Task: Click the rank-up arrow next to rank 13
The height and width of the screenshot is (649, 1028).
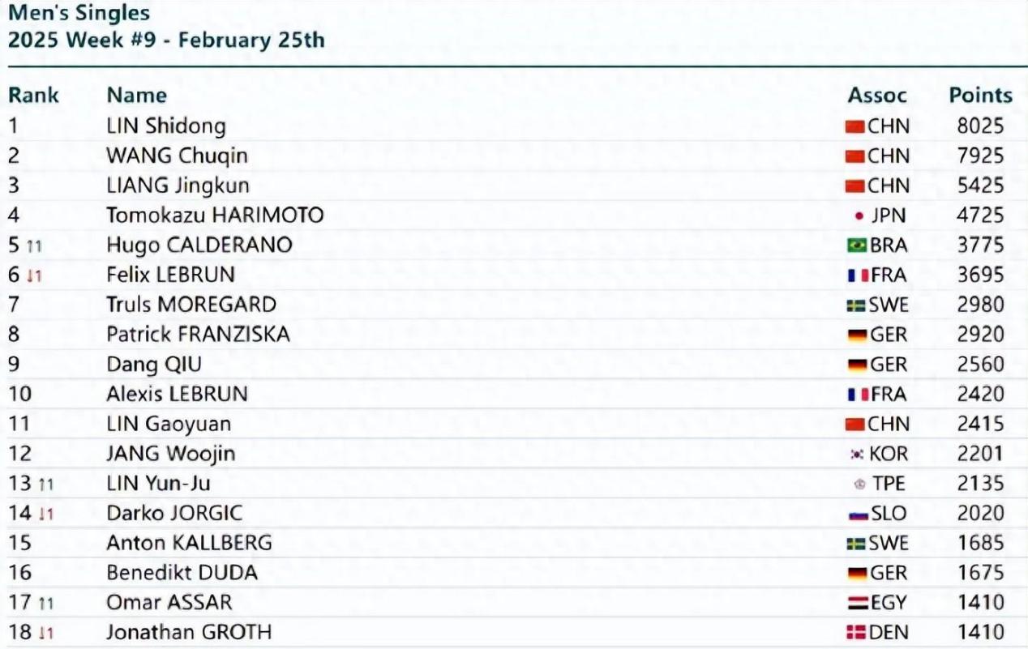Action: 45,485
